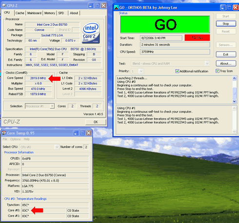Click the Multiplier value x 6.0
Image resolution: width=239 pixels, height=223 pixels.
pyautogui.click(x=38, y=83)
